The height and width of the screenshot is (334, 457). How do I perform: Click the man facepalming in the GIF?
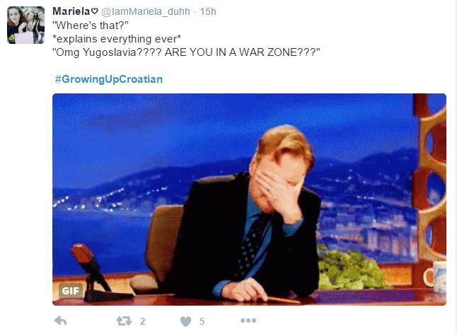(252, 216)
